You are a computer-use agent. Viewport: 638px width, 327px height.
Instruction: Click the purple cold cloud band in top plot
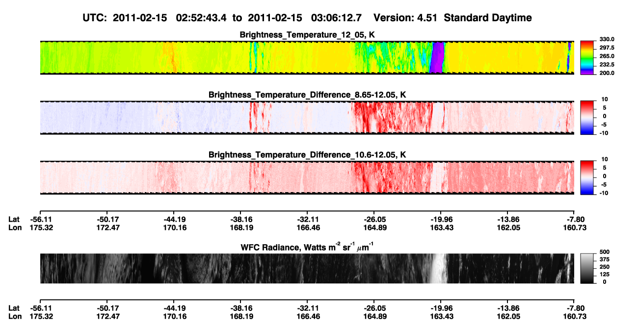(x=437, y=58)
